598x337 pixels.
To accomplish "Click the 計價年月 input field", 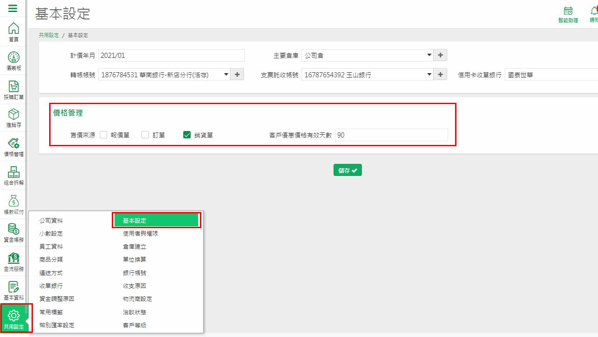I will coord(171,55).
